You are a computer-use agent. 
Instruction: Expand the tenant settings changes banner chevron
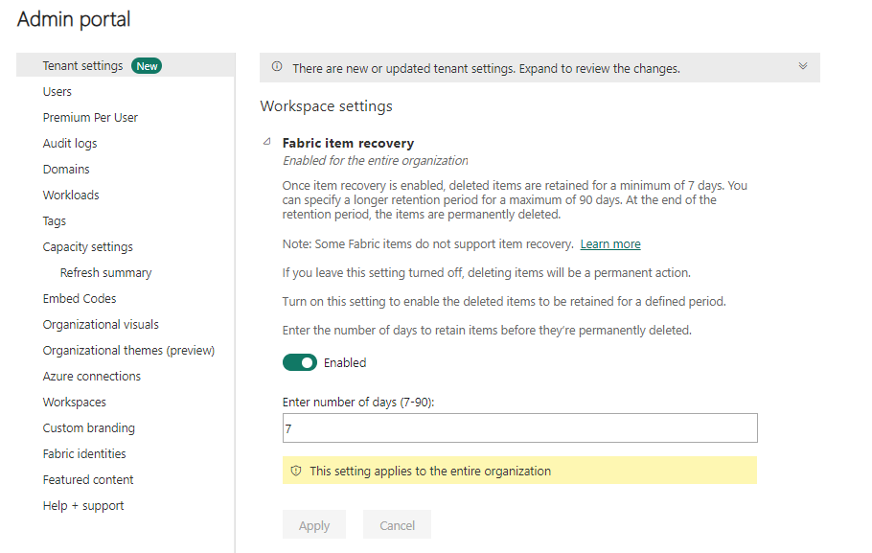click(803, 66)
